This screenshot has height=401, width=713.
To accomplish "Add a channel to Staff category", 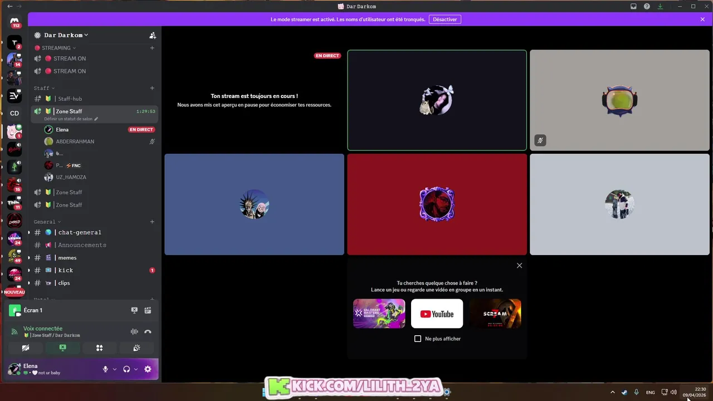I will [152, 88].
